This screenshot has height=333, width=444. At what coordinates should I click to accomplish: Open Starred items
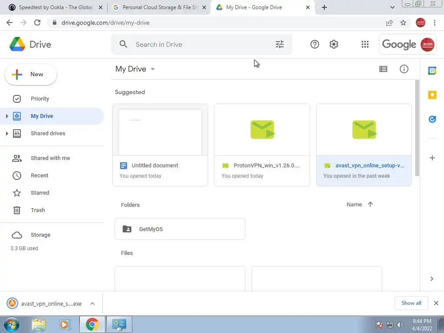pyautogui.click(x=52, y=193)
